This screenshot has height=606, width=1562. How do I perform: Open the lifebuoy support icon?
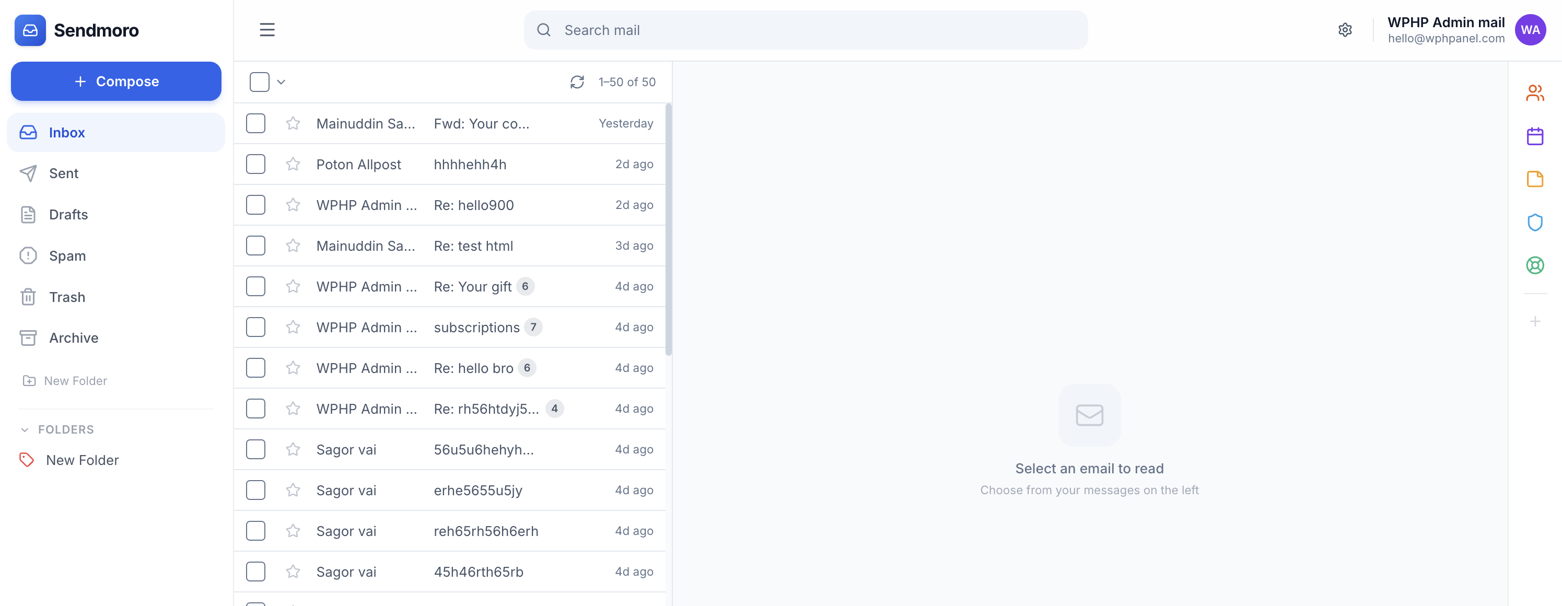(1534, 265)
